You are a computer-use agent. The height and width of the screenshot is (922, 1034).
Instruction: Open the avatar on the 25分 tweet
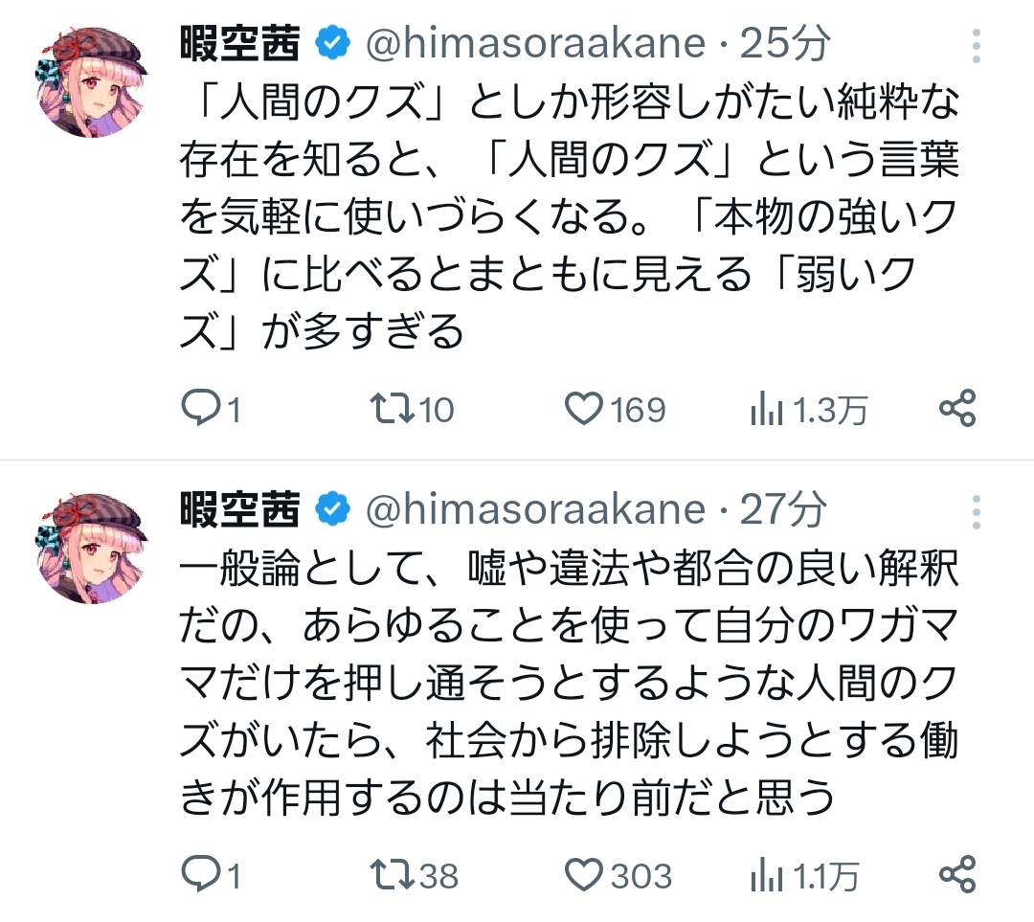point(92,82)
